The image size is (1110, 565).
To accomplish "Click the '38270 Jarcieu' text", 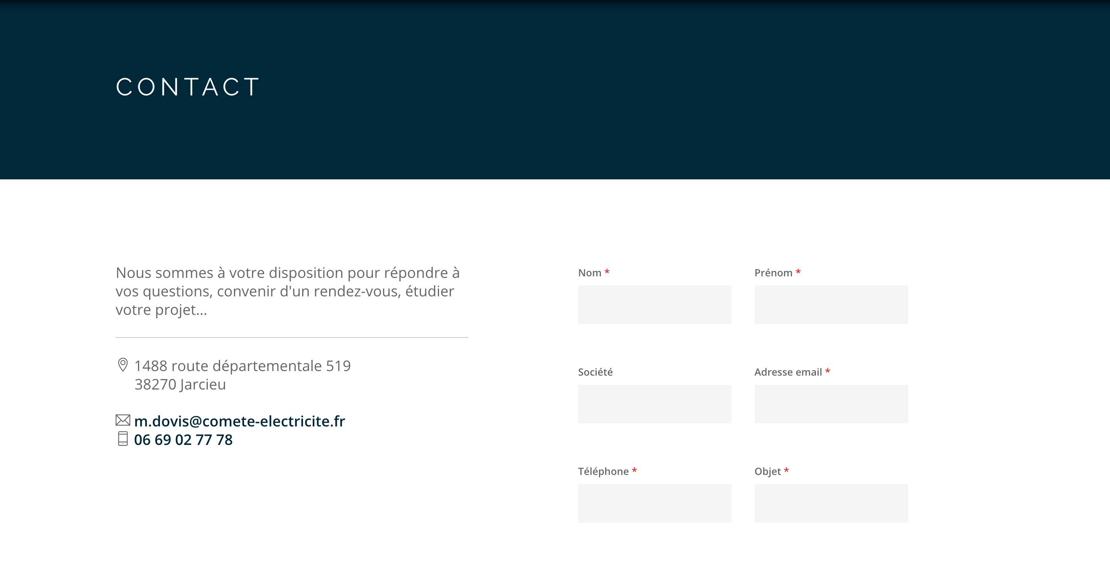I will pyautogui.click(x=180, y=384).
